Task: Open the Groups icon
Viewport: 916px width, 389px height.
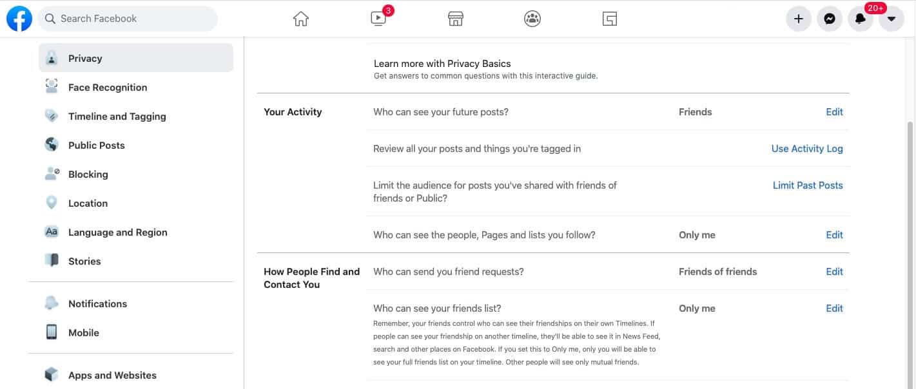Action: (x=532, y=19)
